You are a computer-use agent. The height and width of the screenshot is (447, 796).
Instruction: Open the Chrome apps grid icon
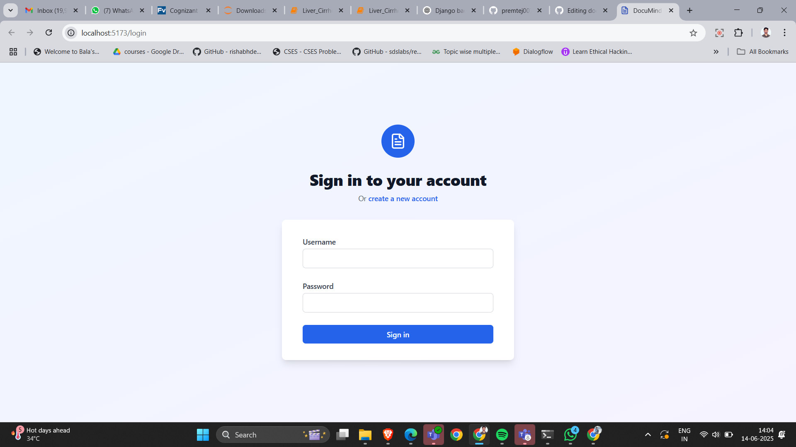(x=13, y=52)
